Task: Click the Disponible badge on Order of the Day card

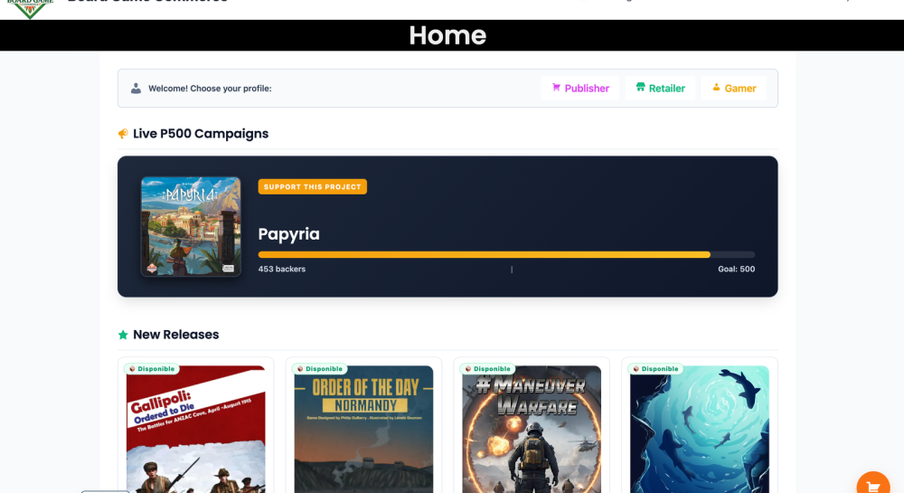Action: (x=320, y=369)
